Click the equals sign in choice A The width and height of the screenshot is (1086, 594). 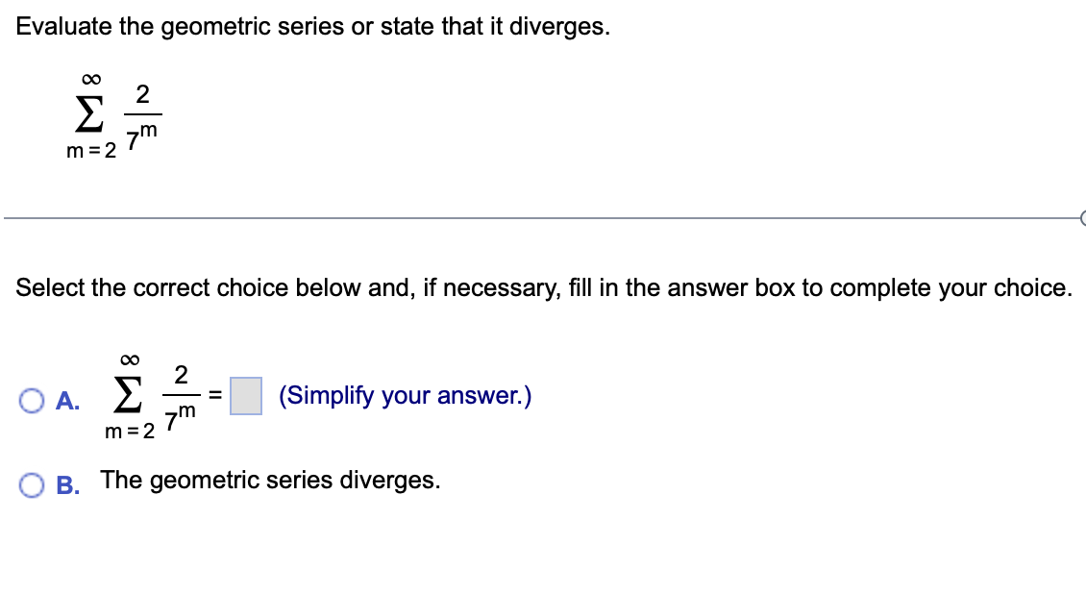216,395
